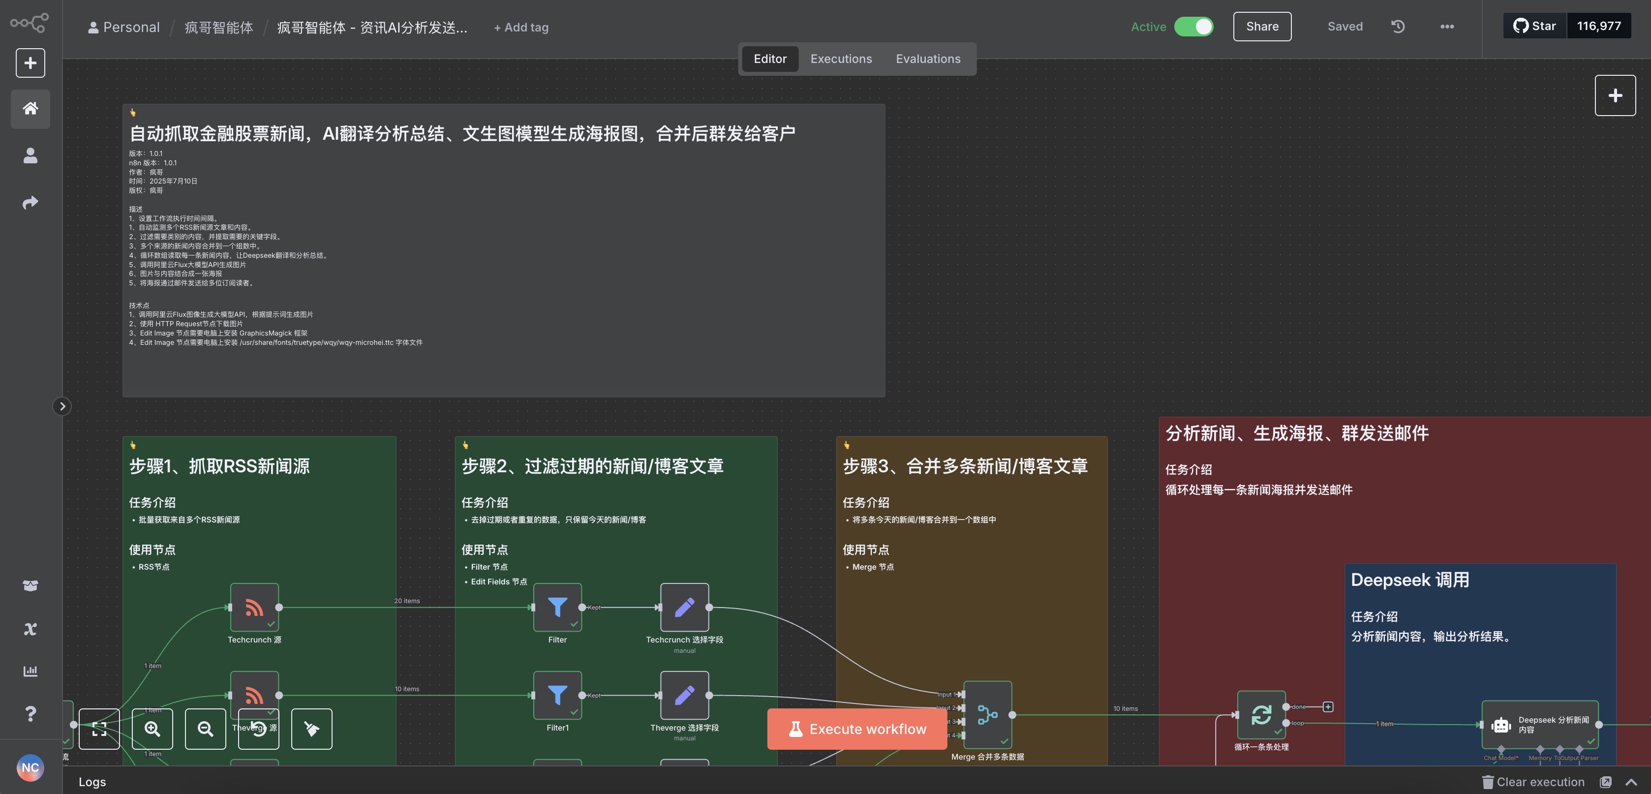Click the fit-to-view zoom icon

click(99, 729)
